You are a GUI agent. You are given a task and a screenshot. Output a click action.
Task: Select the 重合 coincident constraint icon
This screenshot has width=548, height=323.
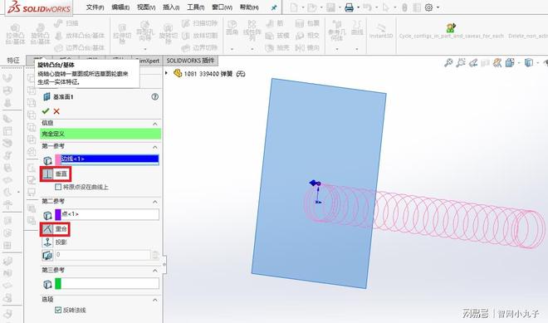click(47, 229)
